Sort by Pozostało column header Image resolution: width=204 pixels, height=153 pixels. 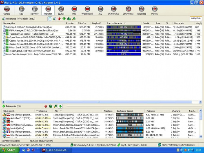pos(184,23)
